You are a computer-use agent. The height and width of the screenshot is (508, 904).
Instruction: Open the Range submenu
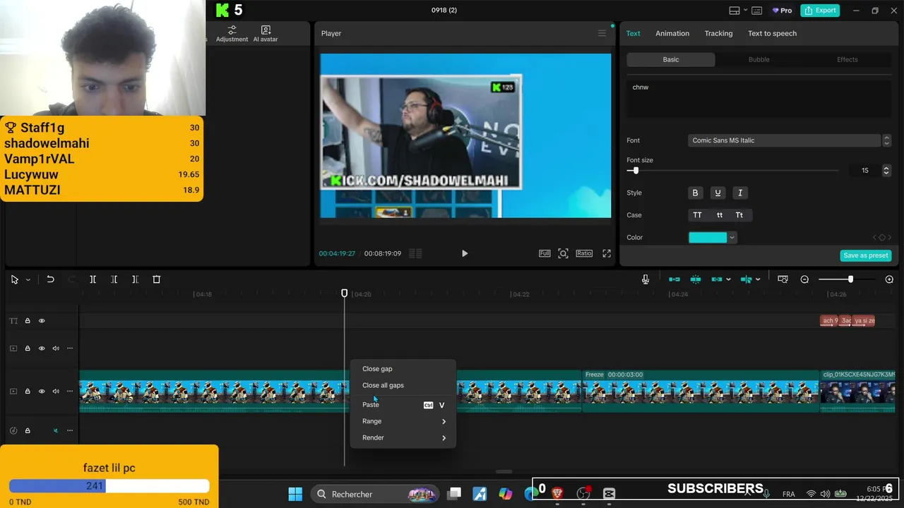403,421
